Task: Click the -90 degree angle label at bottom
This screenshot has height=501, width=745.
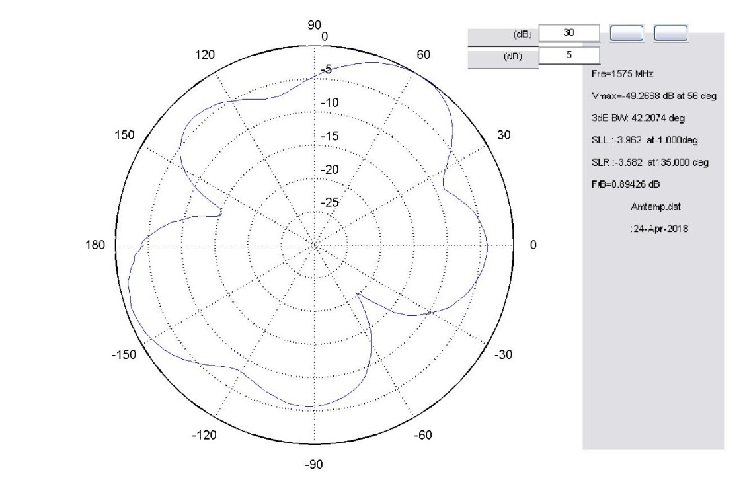Action: [313, 465]
